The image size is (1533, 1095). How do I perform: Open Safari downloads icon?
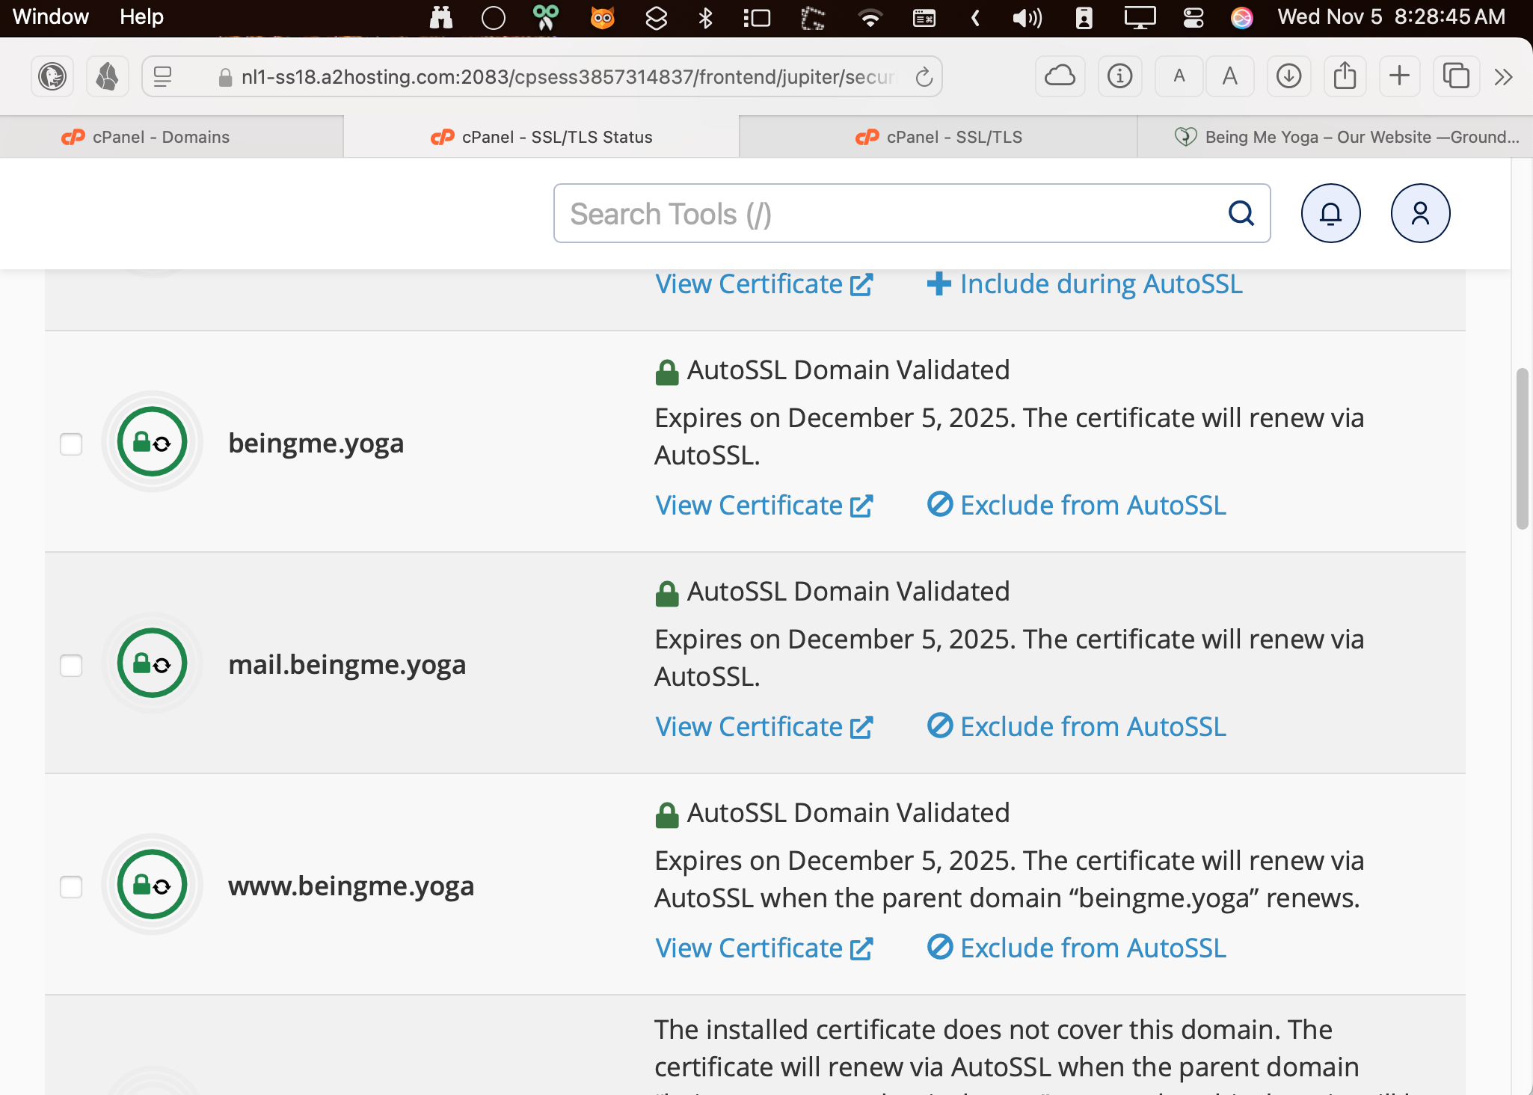pos(1288,76)
